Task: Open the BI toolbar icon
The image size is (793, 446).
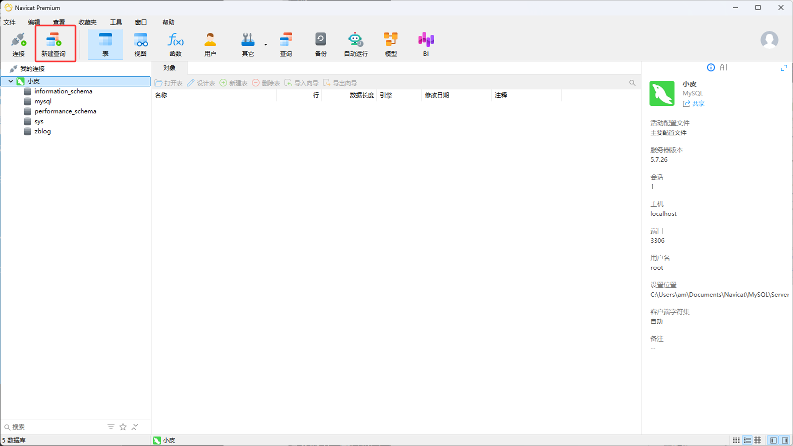Action: pos(426,44)
